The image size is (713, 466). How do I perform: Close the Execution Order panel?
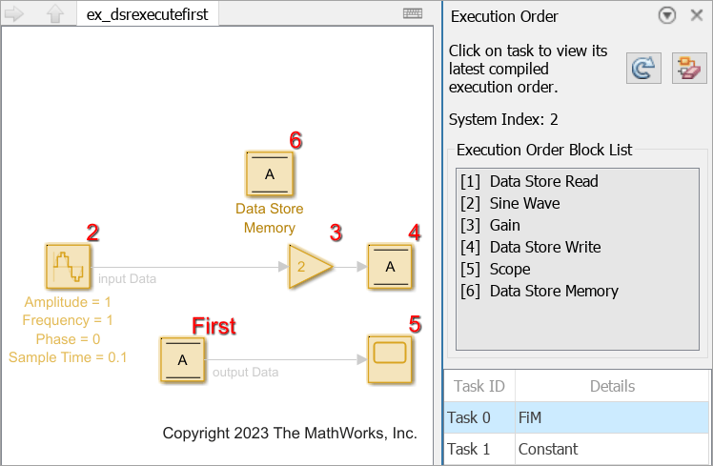(696, 15)
